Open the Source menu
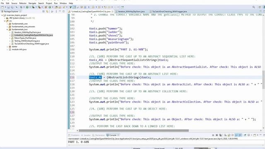Image resolution: width=265 pixels, height=149 pixels. [x=14, y=3]
